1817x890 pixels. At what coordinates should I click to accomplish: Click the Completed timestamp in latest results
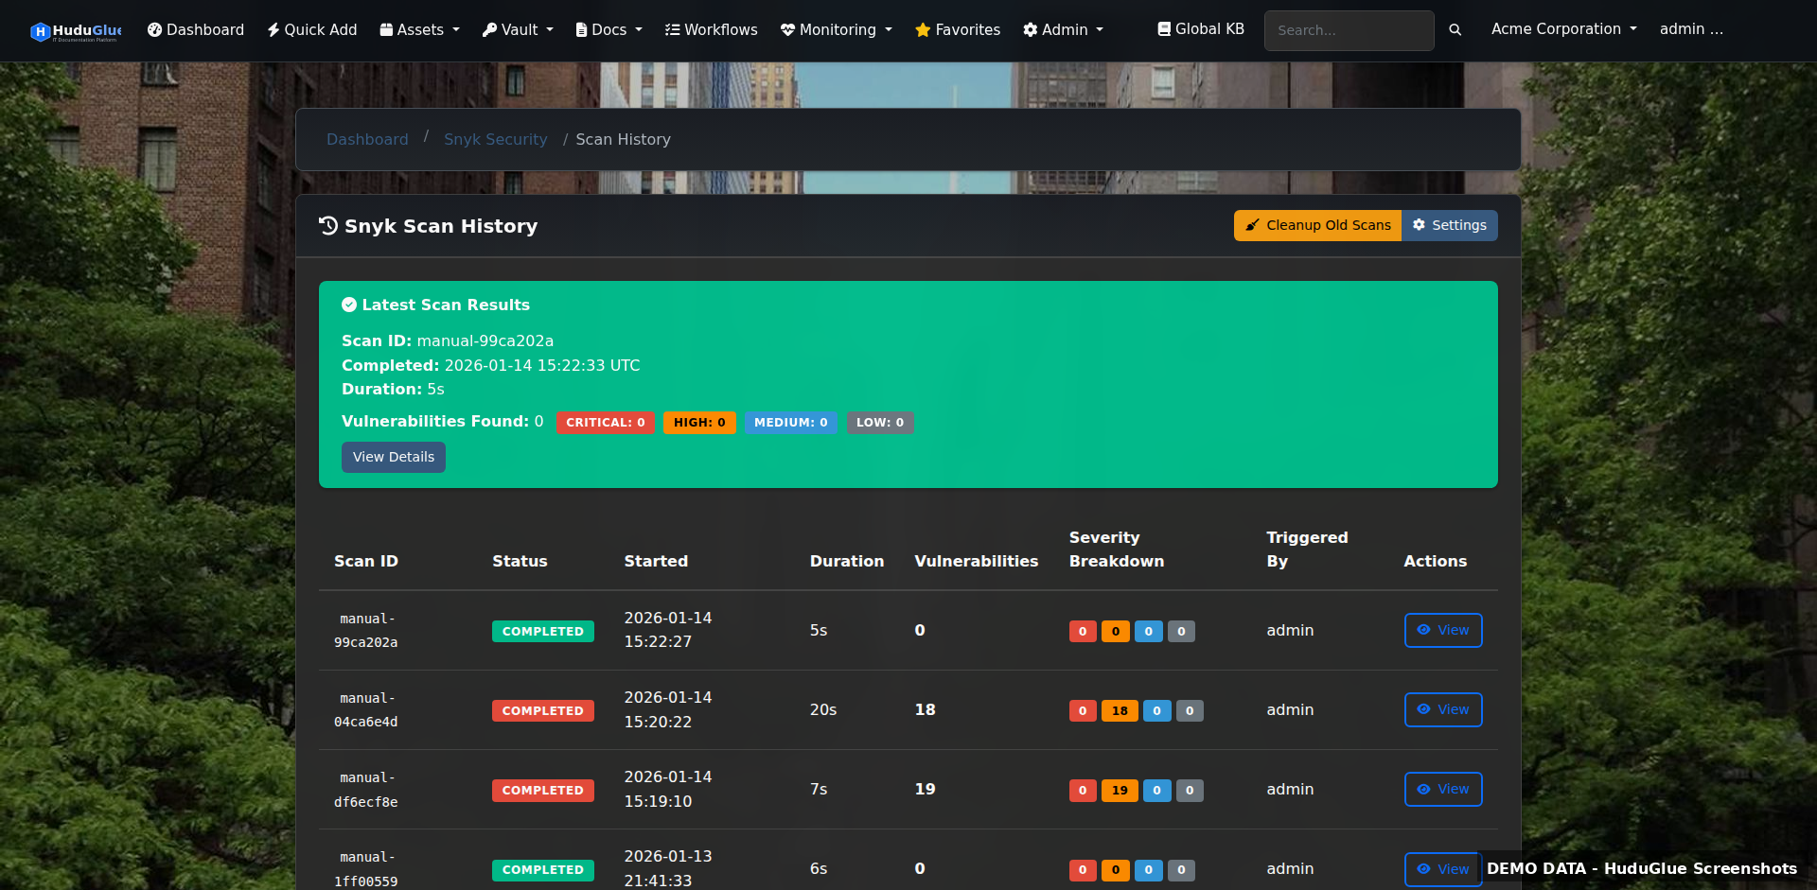pyautogui.click(x=542, y=366)
